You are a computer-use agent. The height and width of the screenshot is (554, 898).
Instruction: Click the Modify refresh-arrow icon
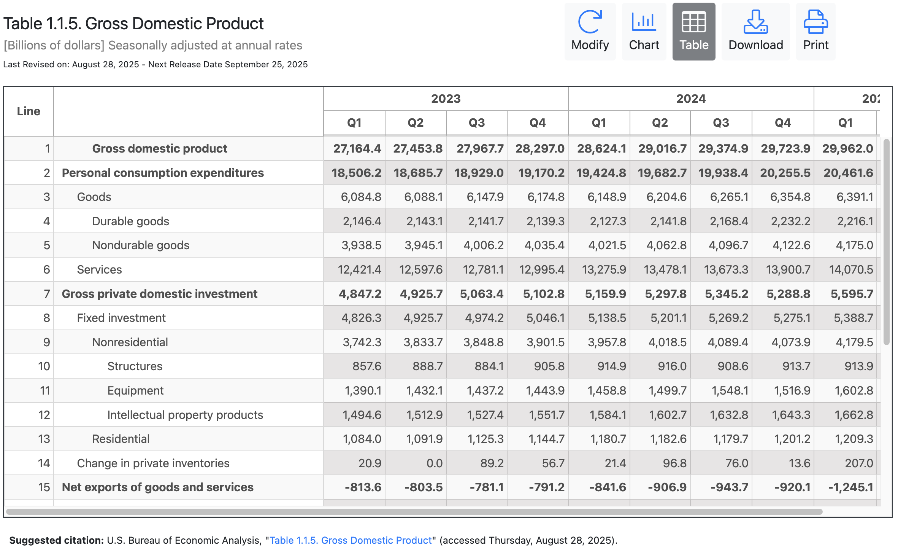(590, 22)
